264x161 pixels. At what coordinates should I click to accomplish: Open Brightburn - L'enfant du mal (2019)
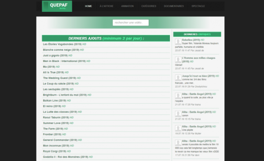point(67,95)
